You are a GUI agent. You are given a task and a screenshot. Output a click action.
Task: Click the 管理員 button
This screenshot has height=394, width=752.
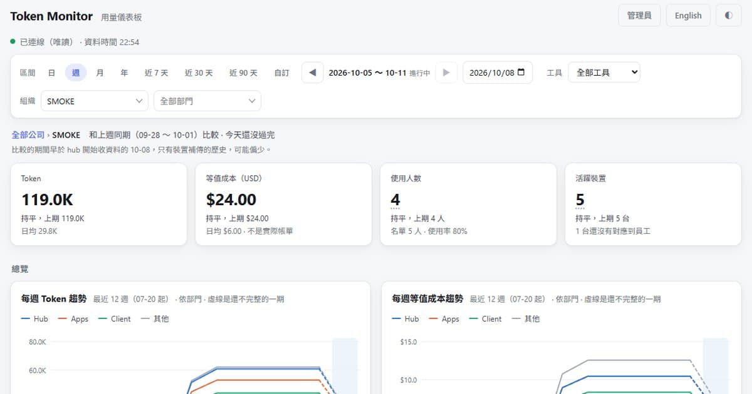pyautogui.click(x=639, y=16)
